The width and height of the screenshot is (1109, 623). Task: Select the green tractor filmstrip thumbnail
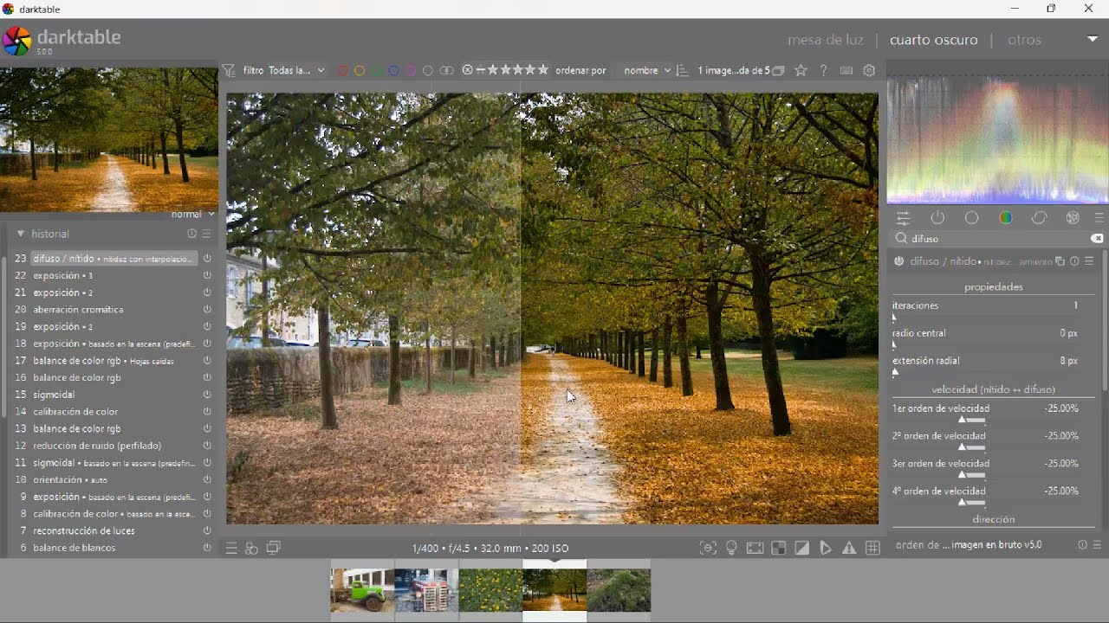click(362, 591)
